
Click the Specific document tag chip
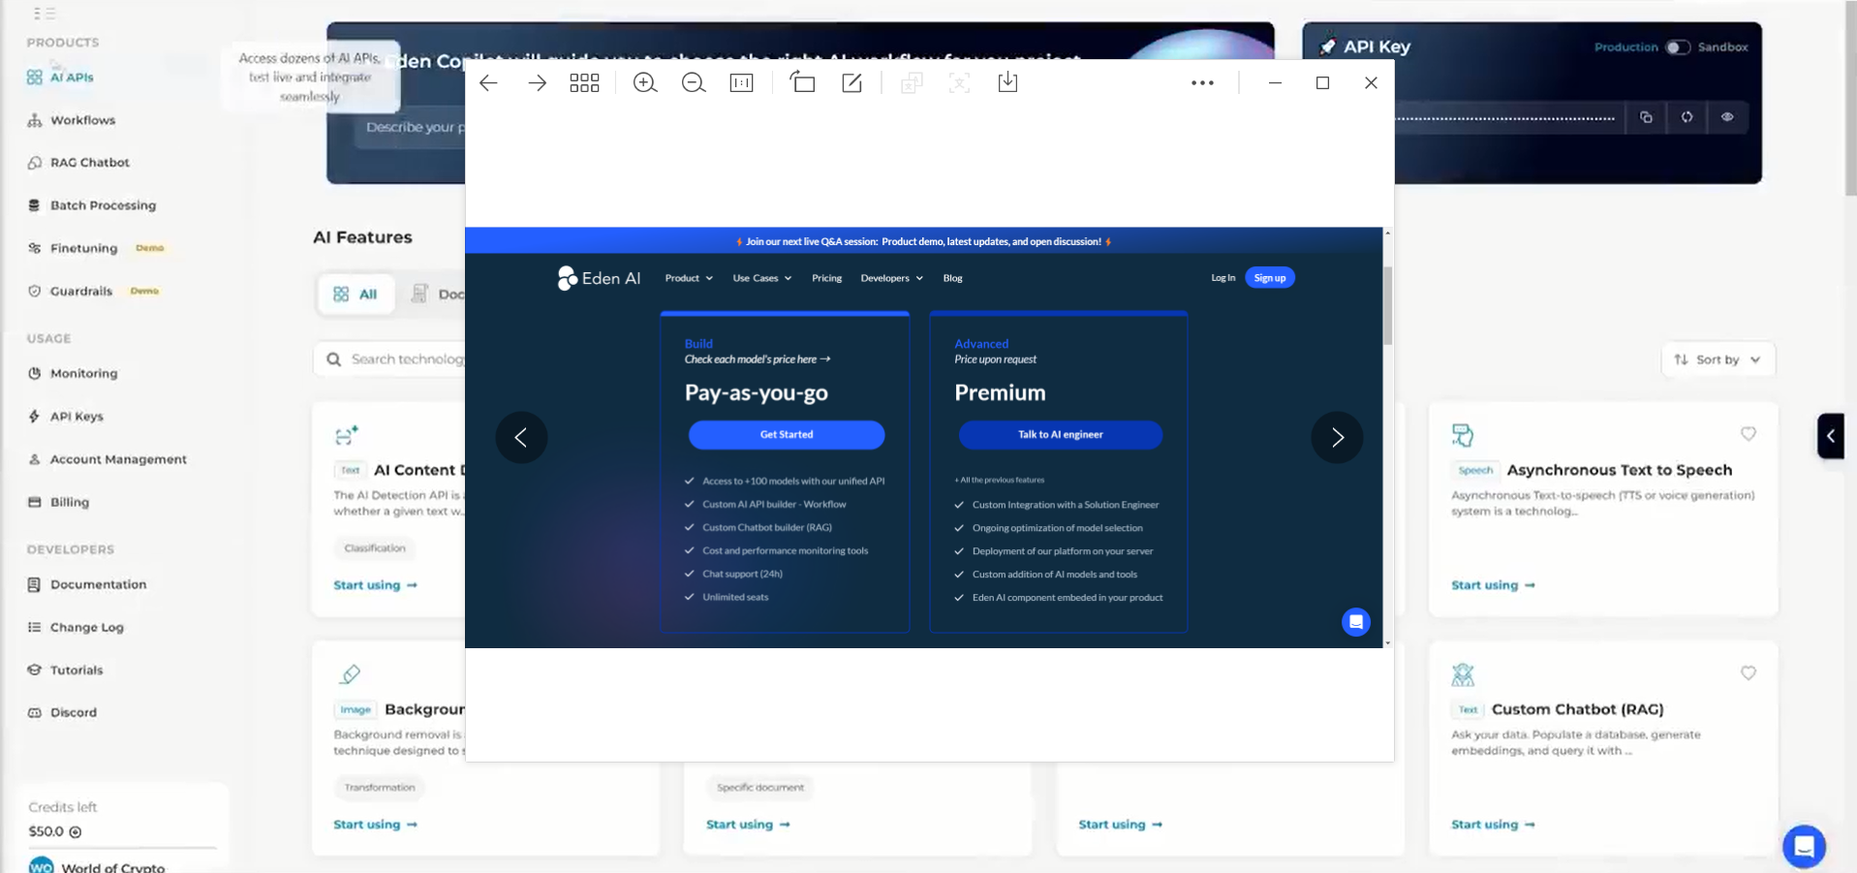760,788
